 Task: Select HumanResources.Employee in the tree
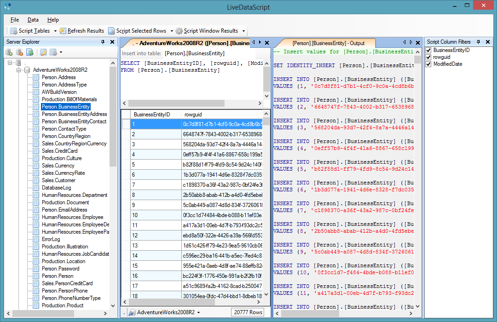(73, 217)
